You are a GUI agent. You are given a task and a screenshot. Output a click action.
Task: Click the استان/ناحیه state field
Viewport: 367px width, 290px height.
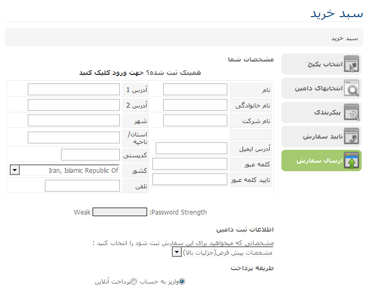click(x=74, y=138)
